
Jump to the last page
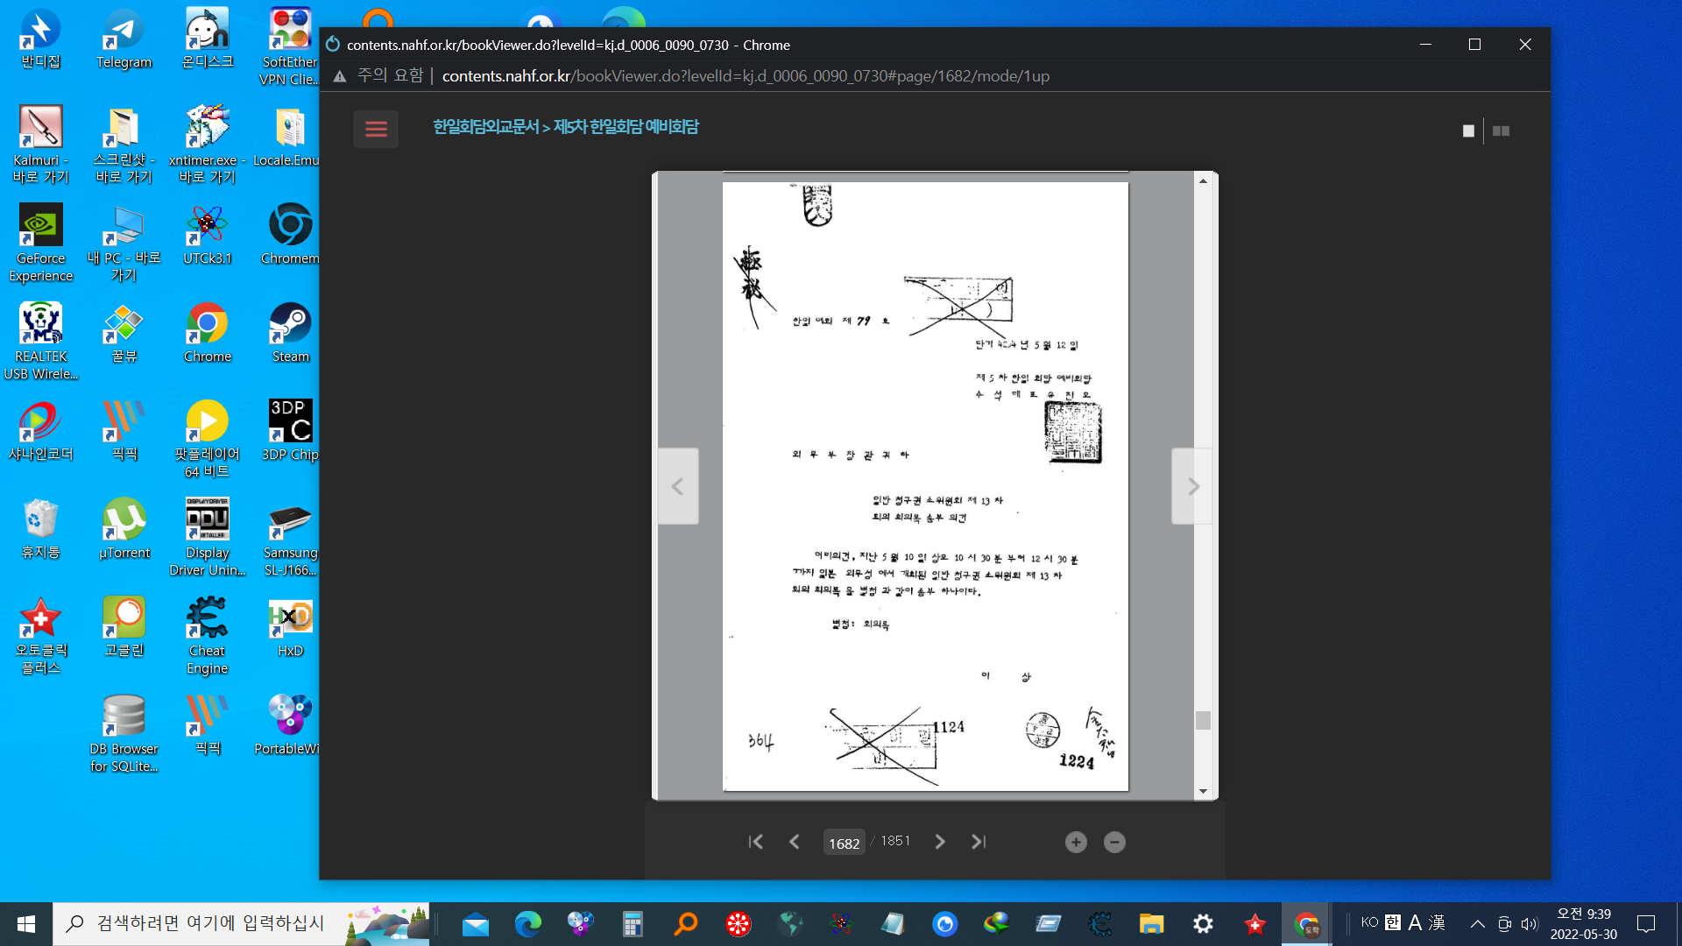click(x=979, y=842)
